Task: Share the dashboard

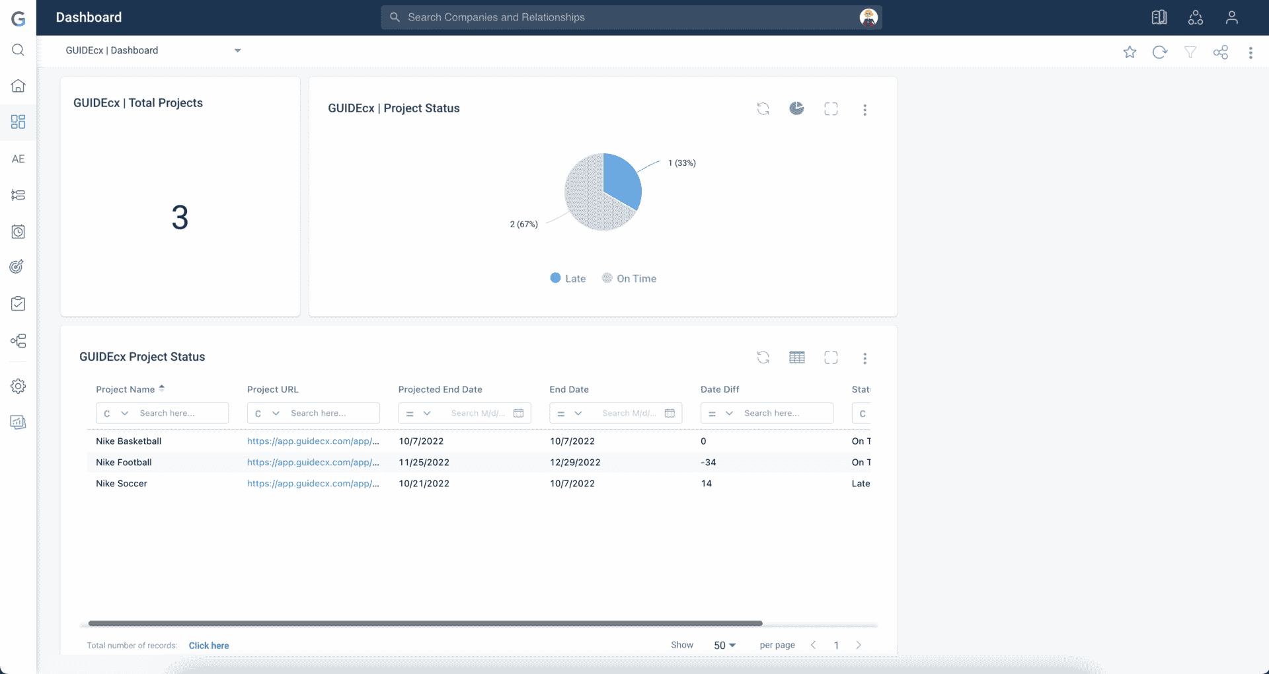Action: (1221, 52)
